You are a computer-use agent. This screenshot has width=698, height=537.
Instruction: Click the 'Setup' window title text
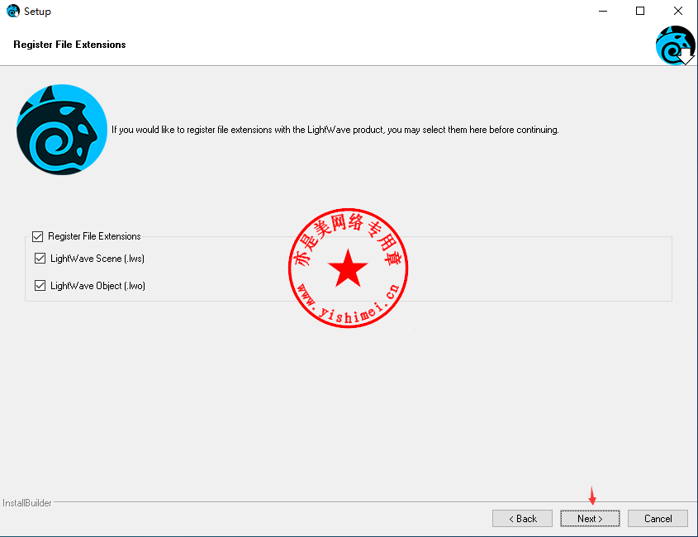(x=37, y=11)
